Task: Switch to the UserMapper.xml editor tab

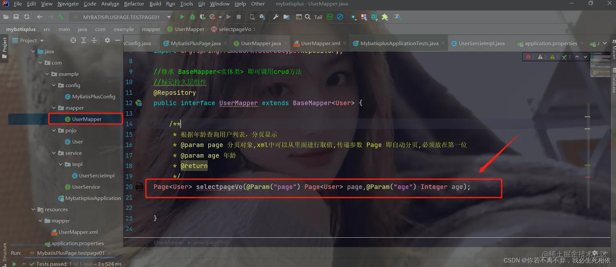Action: [x=320, y=43]
